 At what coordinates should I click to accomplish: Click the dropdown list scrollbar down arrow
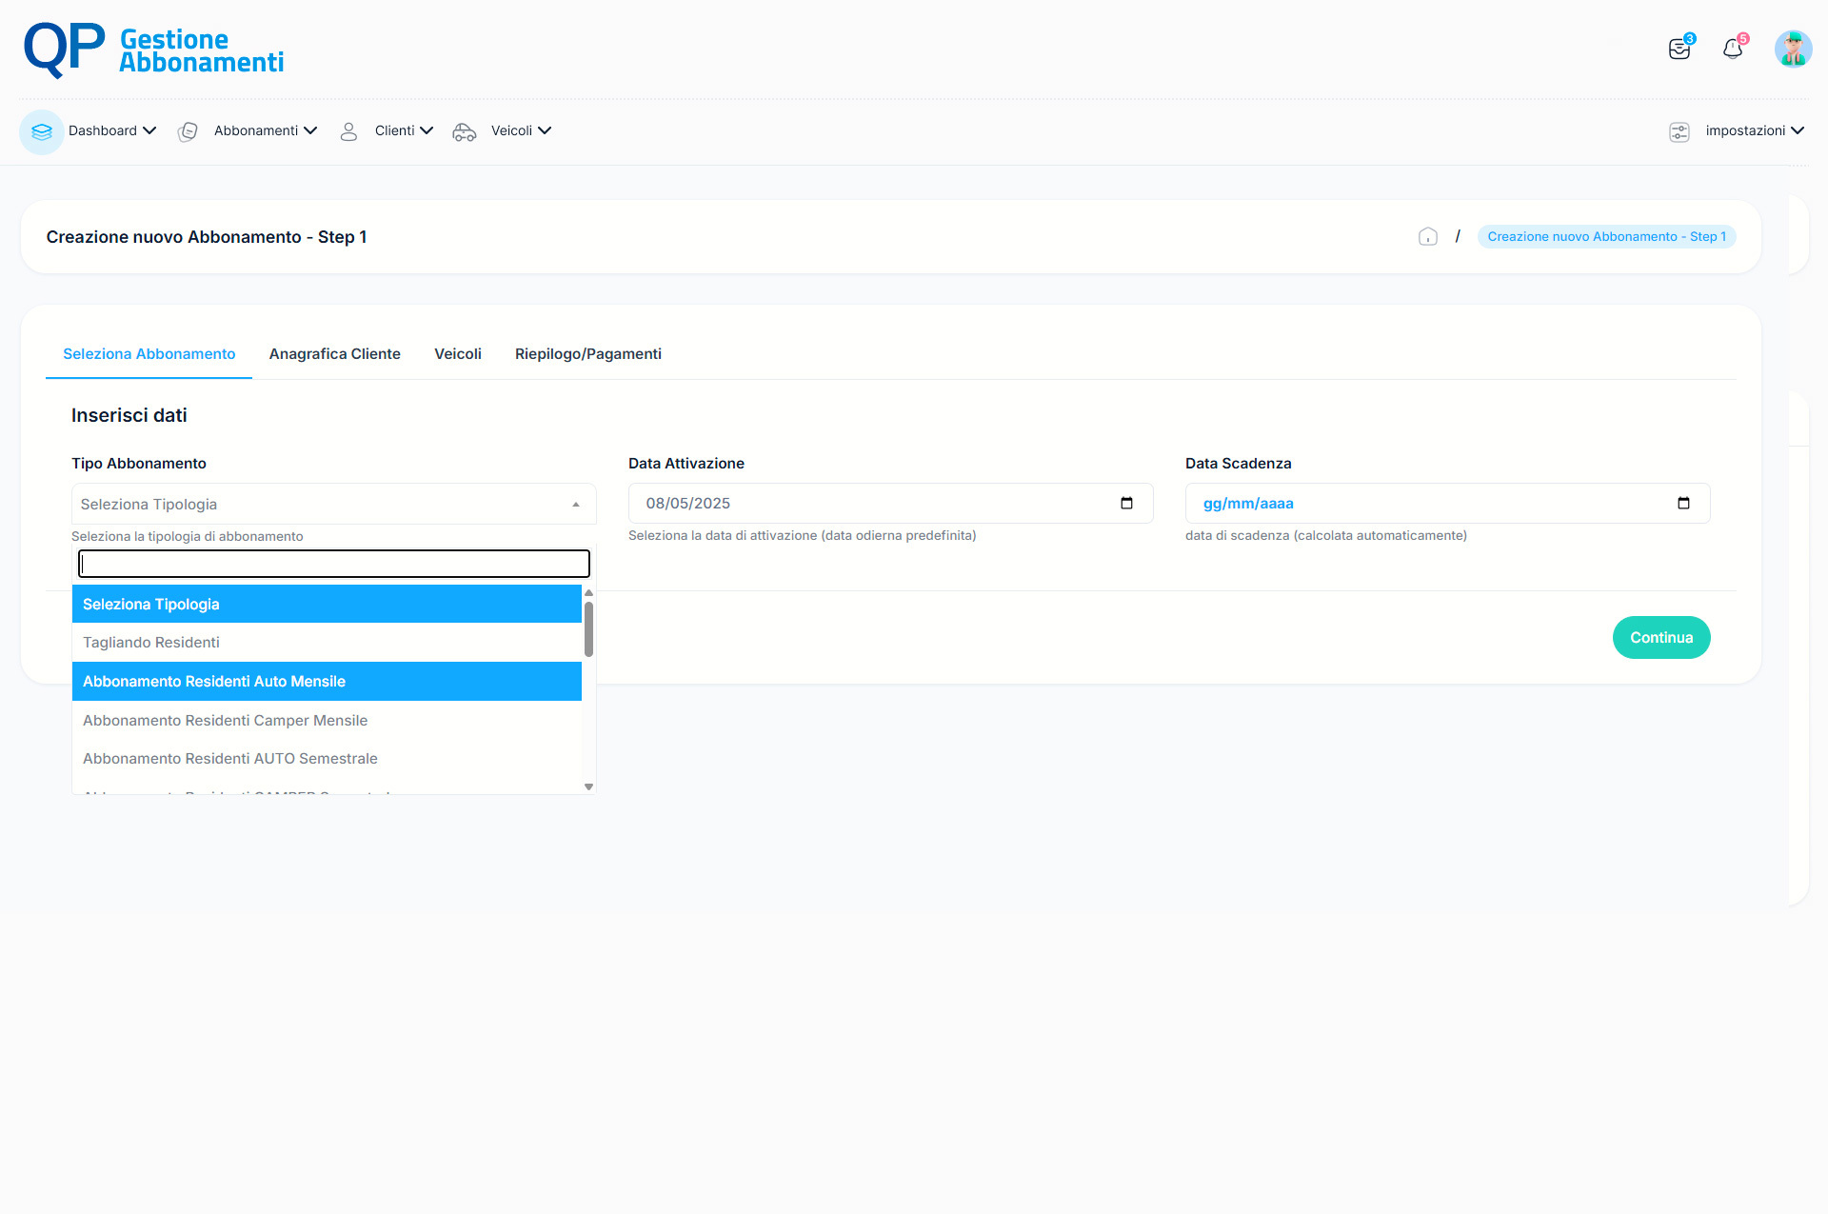(x=588, y=786)
